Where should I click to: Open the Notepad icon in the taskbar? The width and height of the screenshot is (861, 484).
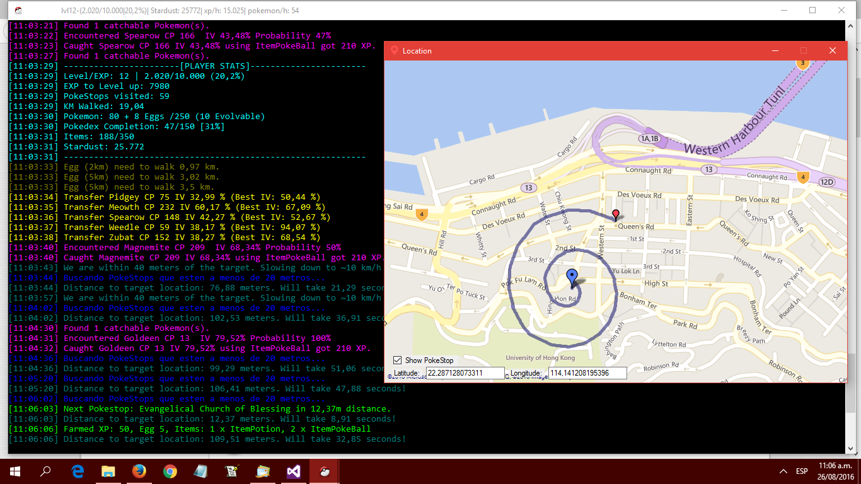(200, 471)
